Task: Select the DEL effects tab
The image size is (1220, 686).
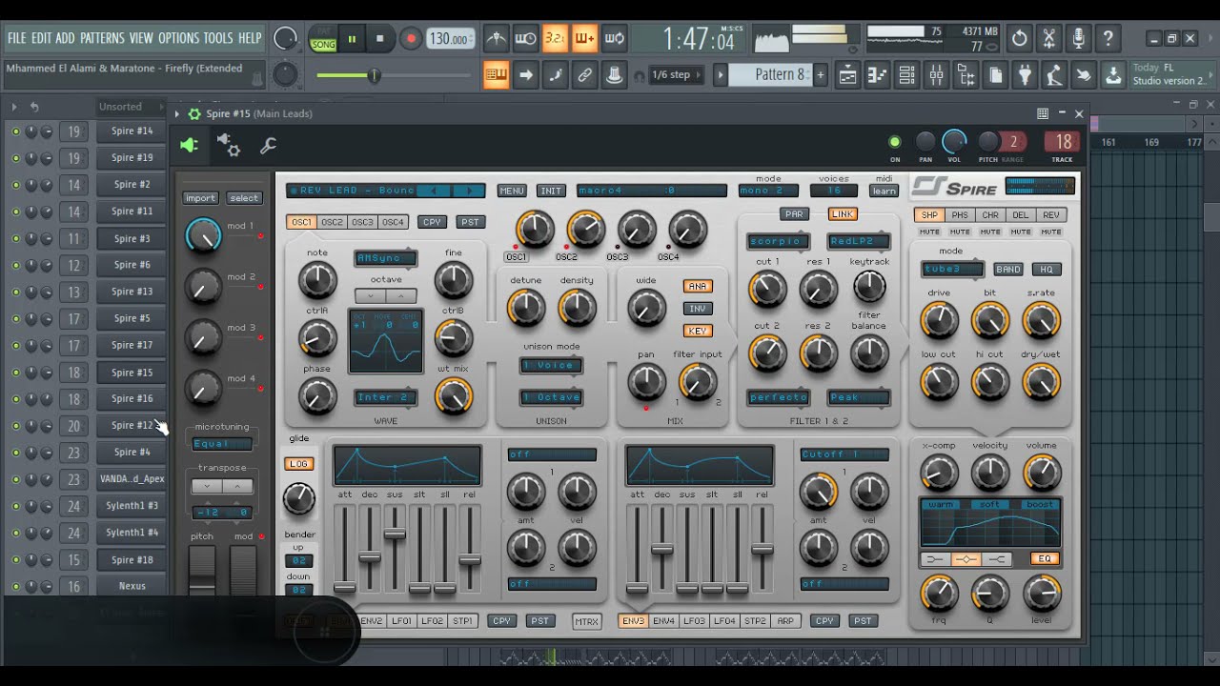Action: [1020, 215]
